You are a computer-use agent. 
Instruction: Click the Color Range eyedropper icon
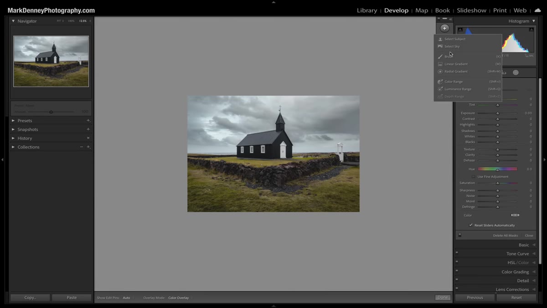pos(440,82)
